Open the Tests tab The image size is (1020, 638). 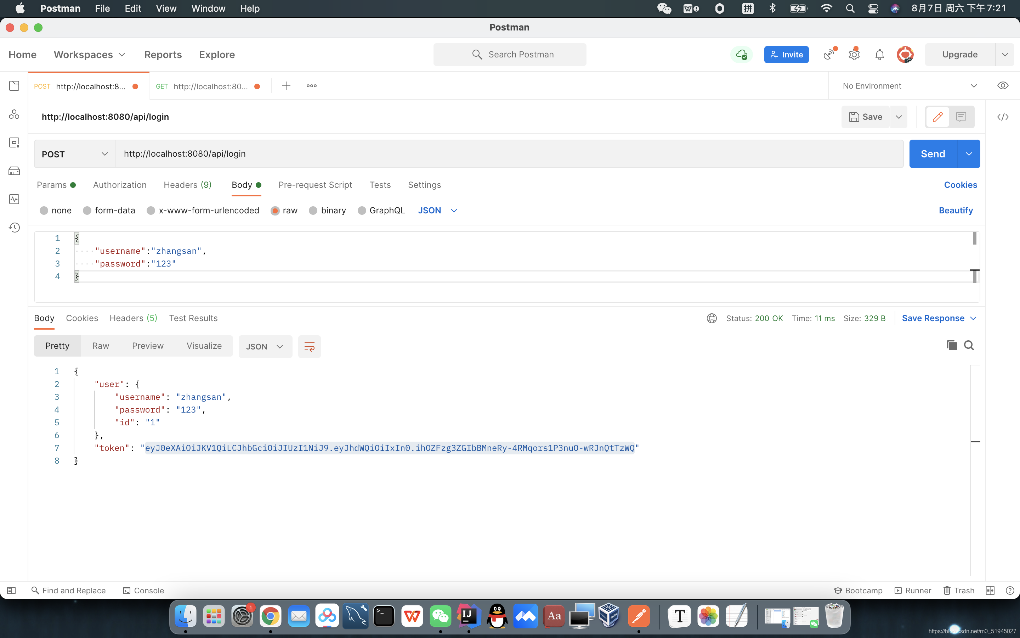[x=380, y=185]
